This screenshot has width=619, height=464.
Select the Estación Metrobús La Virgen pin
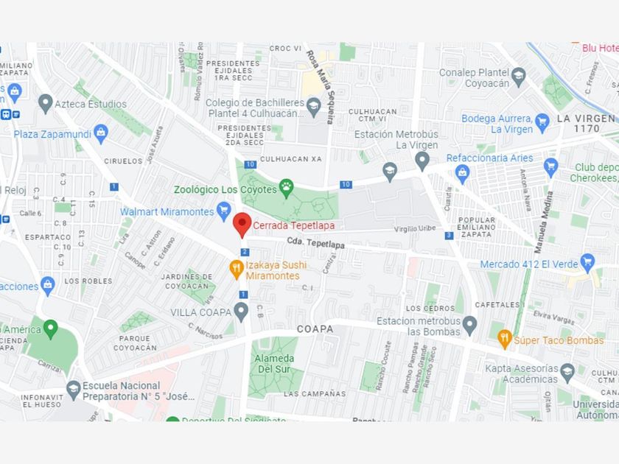(422, 162)
